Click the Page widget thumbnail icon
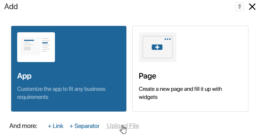This screenshot has height=135, width=260. (x=157, y=47)
